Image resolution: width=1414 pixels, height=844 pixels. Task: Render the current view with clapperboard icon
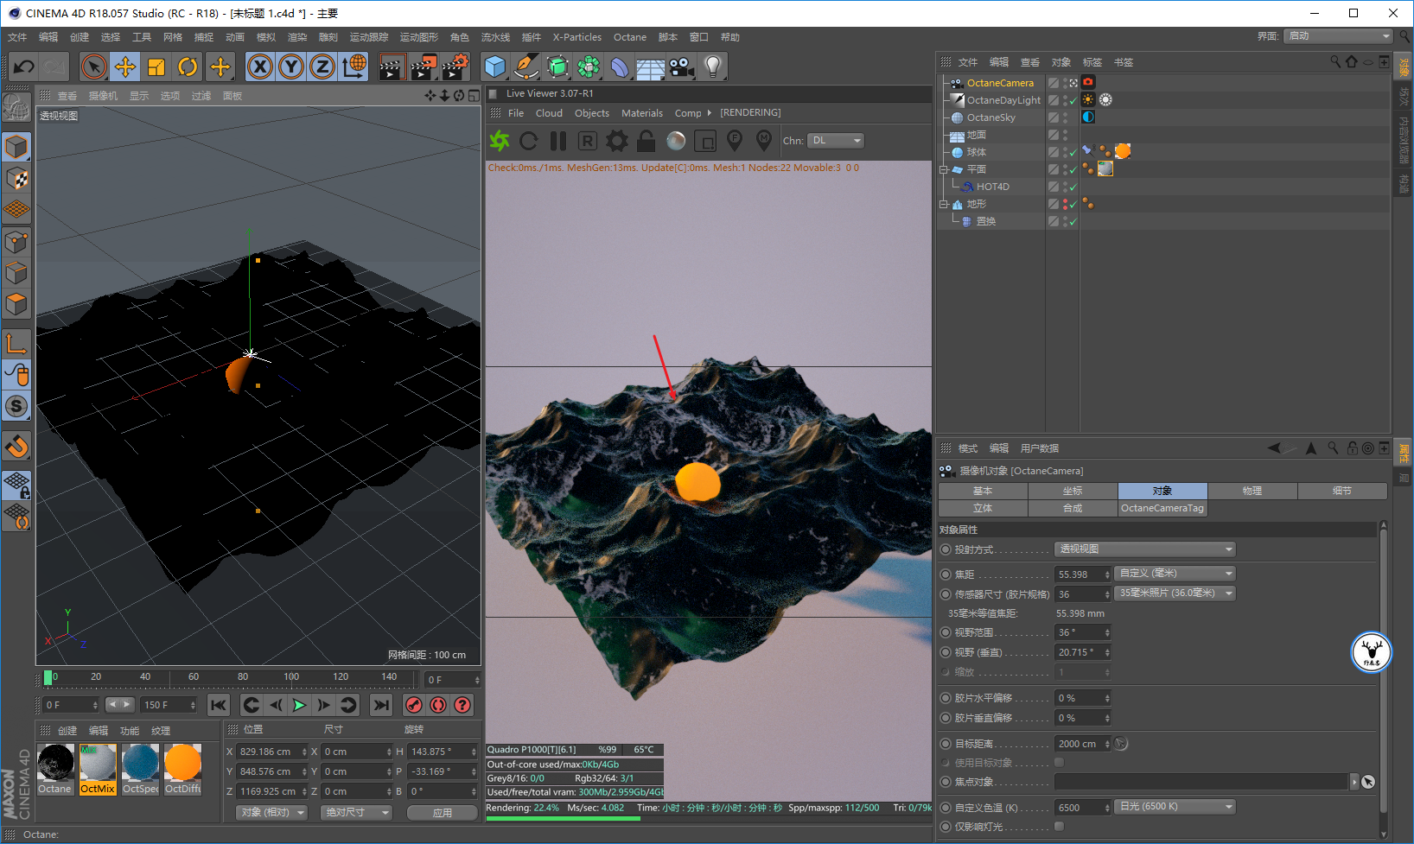pyautogui.click(x=392, y=67)
